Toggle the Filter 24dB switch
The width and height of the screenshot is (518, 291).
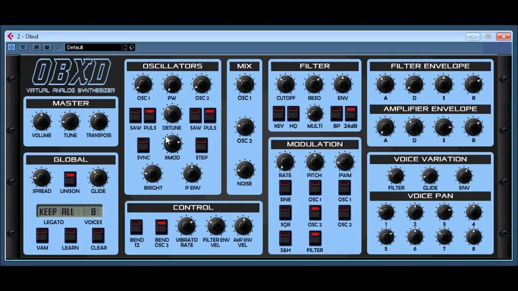point(351,114)
